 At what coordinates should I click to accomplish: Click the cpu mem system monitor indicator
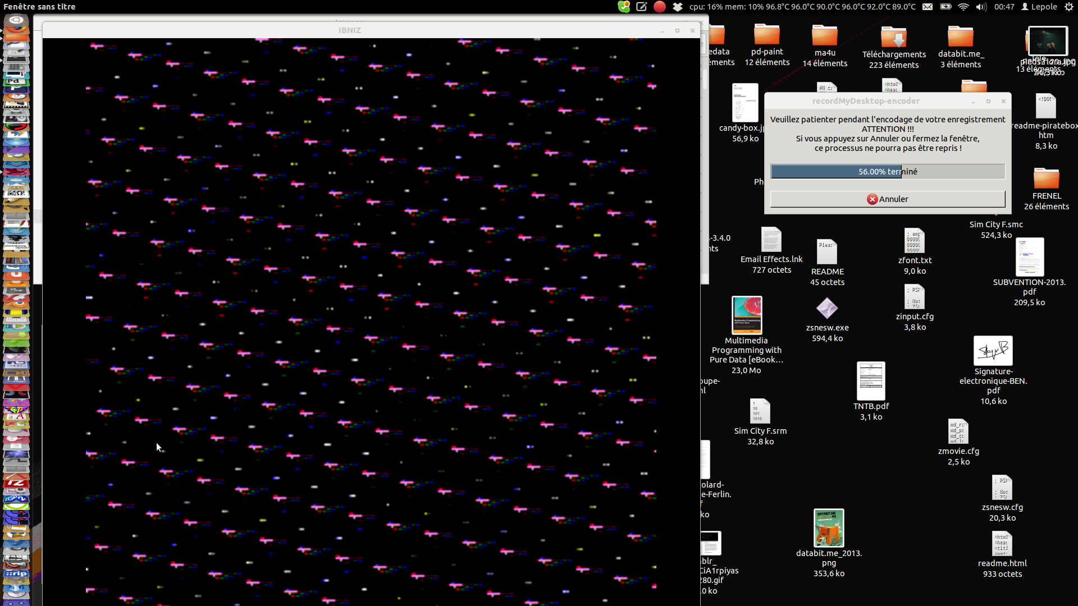[802, 7]
